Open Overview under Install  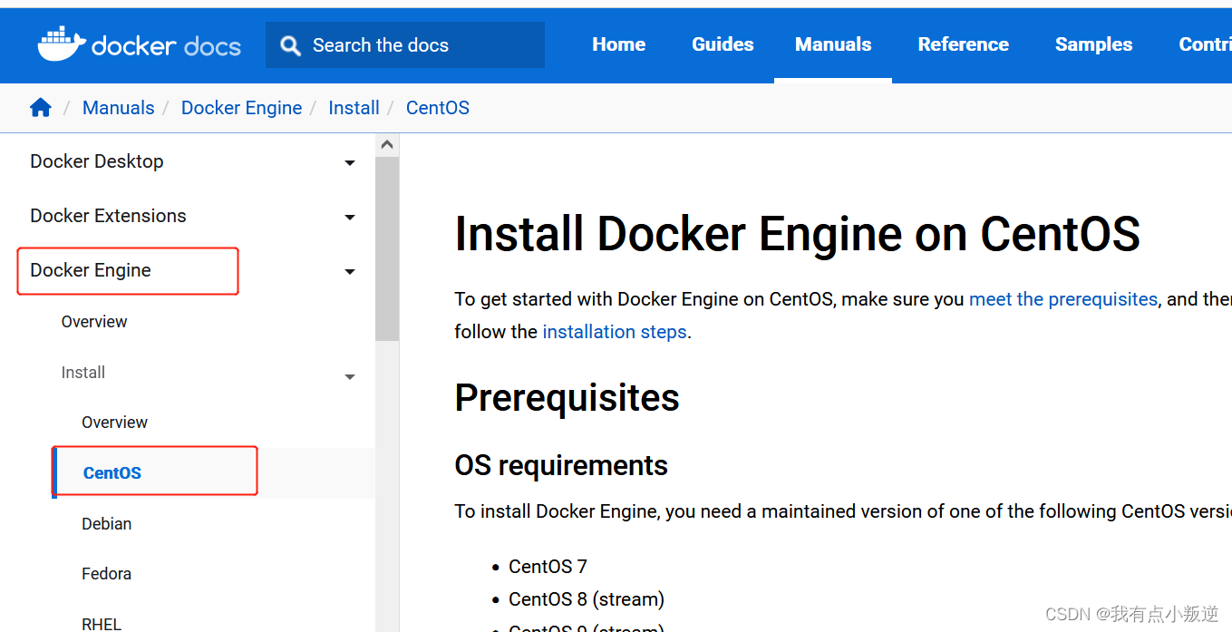[x=114, y=423]
